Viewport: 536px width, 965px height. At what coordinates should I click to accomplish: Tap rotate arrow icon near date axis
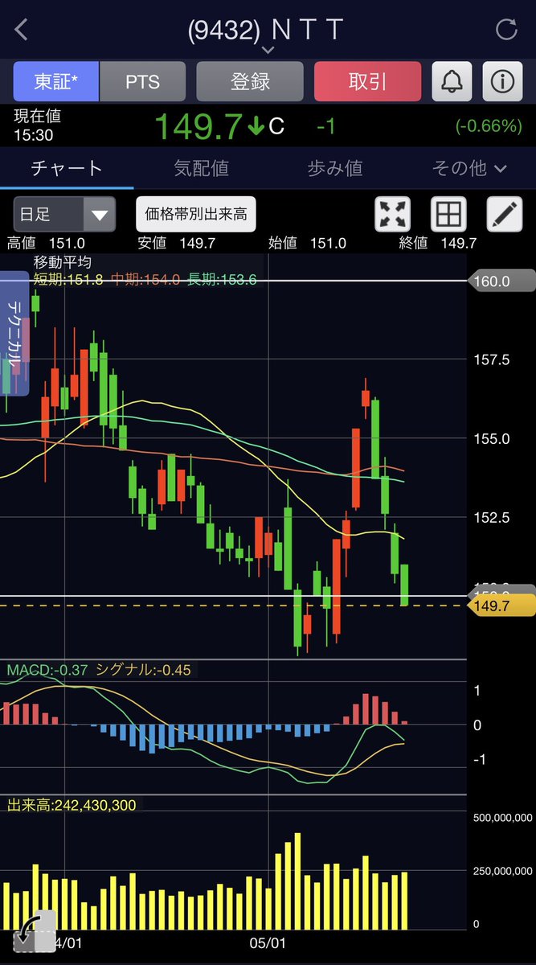[35, 931]
